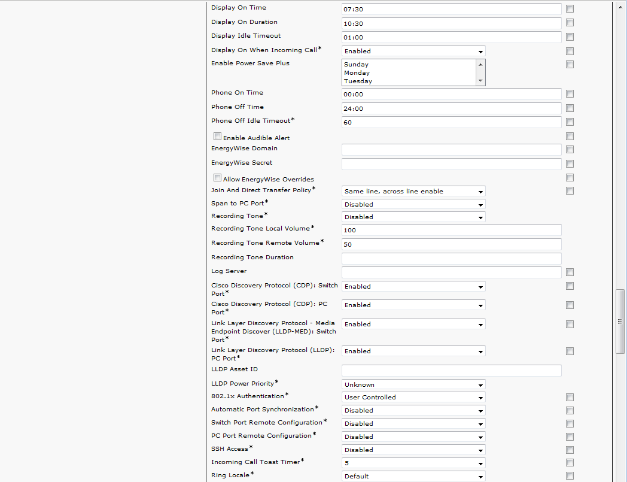This screenshot has width=627, height=482.
Task: Open the Span to PC Port dropdown
Action: [x=413, y=204]
